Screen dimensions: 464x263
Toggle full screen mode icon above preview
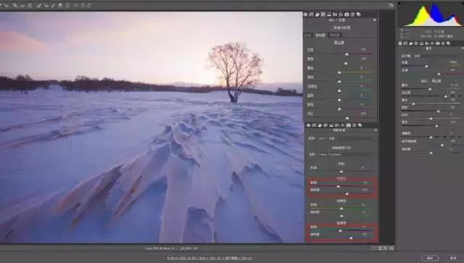pyautogui.click(x=391, y=5)
